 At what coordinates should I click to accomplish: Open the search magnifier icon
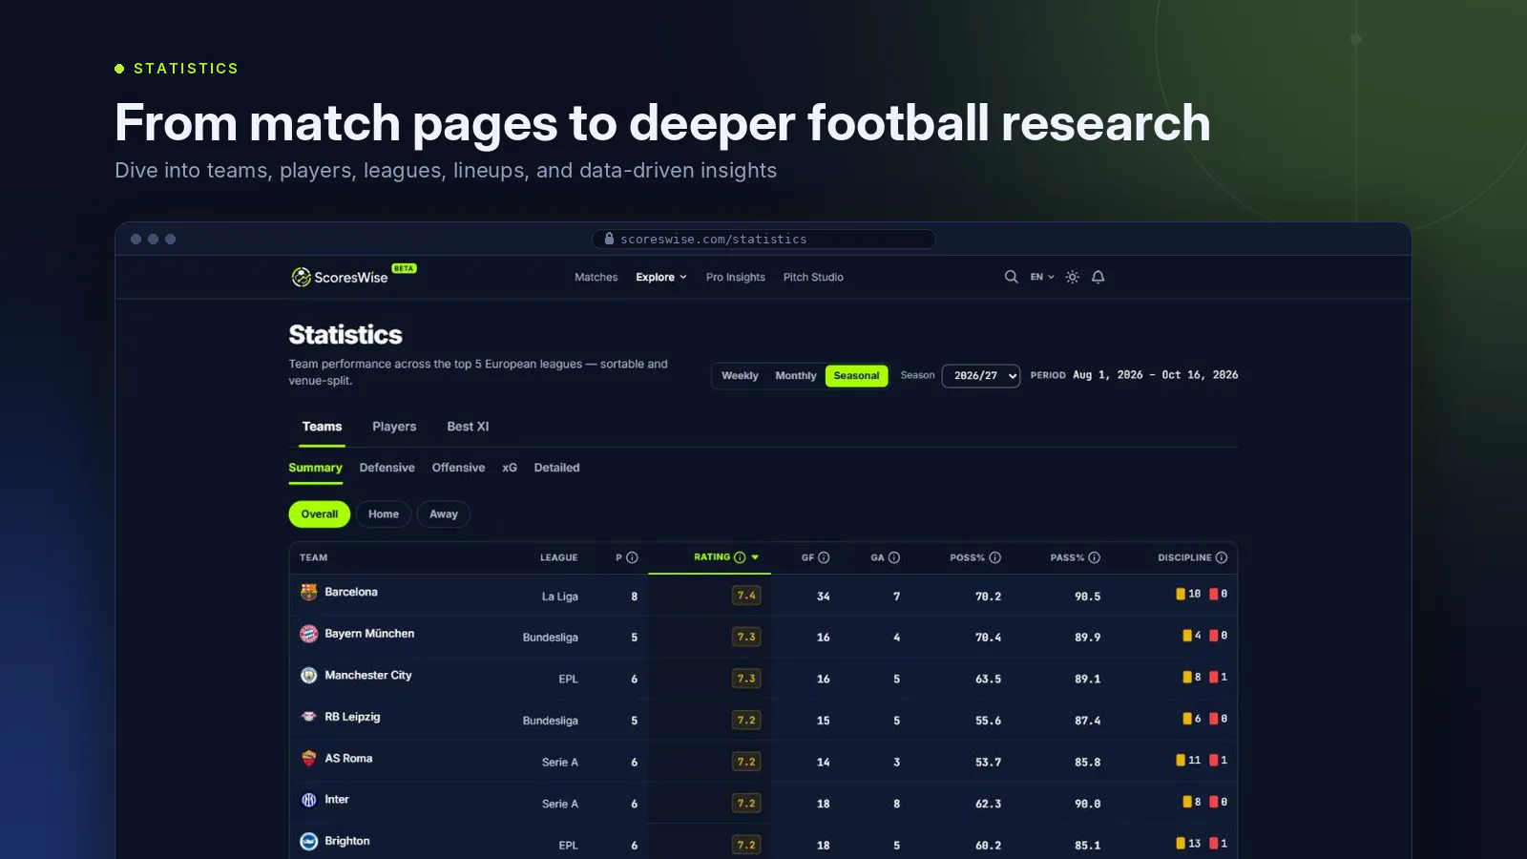coord(1011,277)
